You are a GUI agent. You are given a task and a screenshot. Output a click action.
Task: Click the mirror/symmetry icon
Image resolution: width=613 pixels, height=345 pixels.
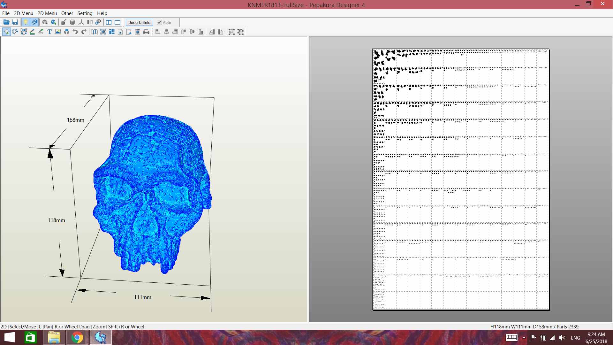click(x=90, y=22)
